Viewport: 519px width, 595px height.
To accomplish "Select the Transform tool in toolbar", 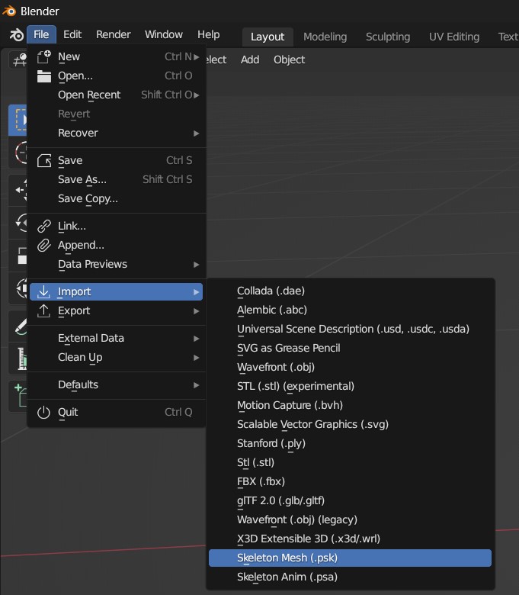I will pyautogui.click(x=18, y=288).
